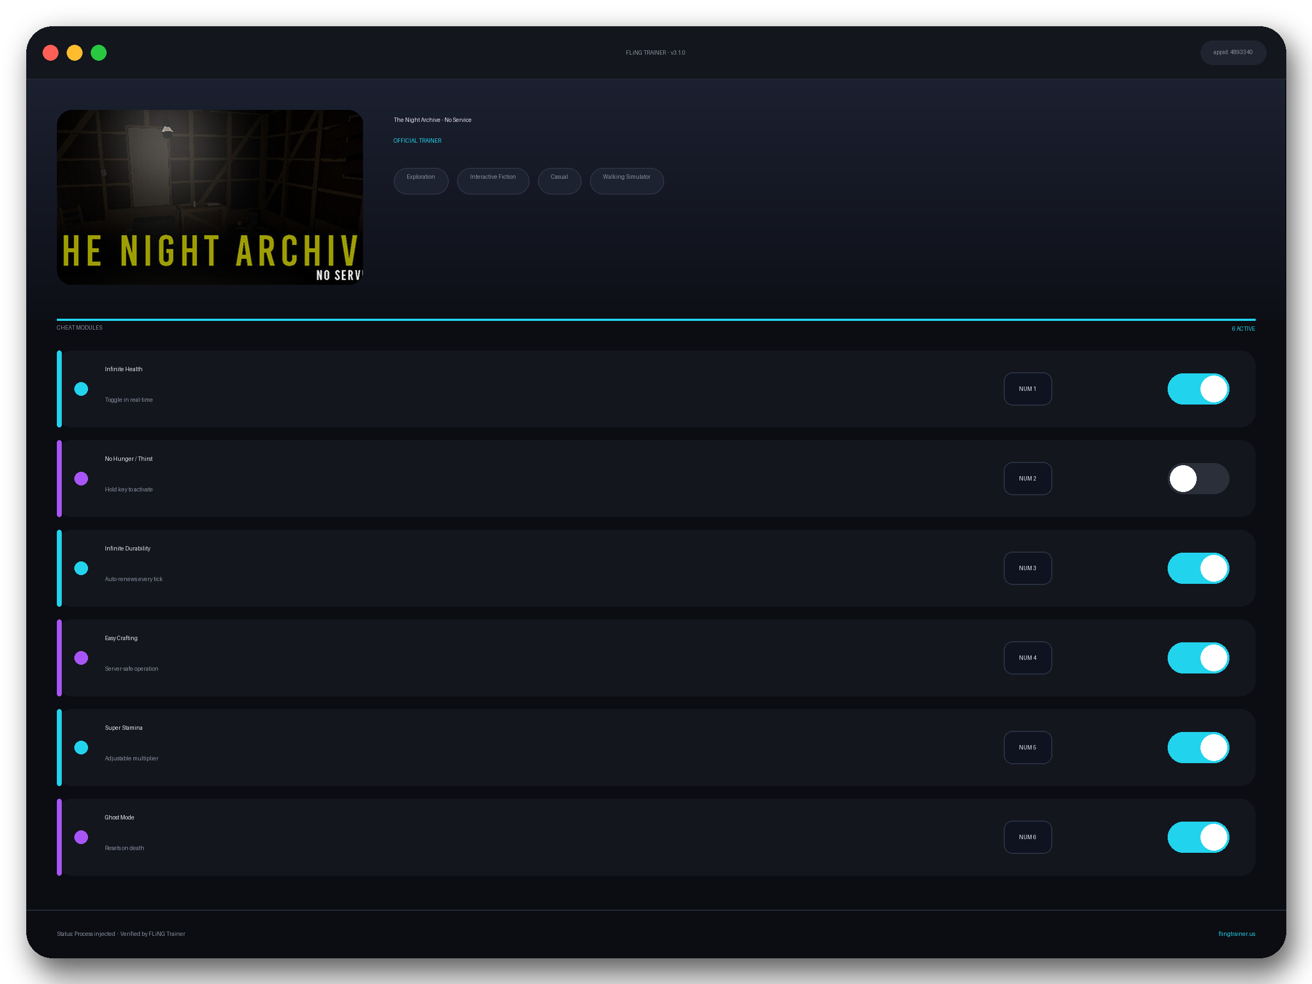
Task: Click the CHEAT MODULES heading
Action: pos(79,327)
